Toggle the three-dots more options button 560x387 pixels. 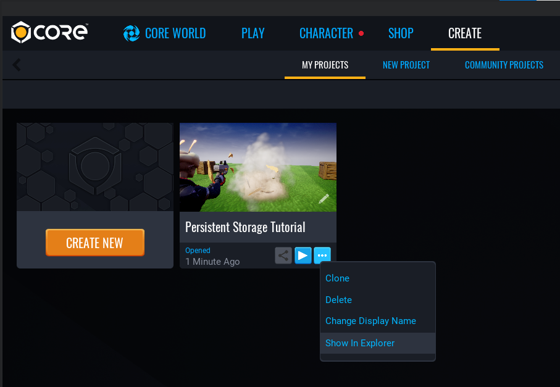[x=322, y=255]
